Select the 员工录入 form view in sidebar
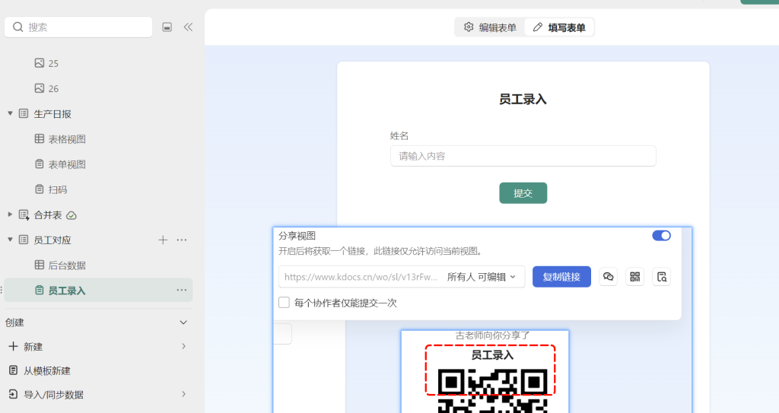 [x=98, y=291]
